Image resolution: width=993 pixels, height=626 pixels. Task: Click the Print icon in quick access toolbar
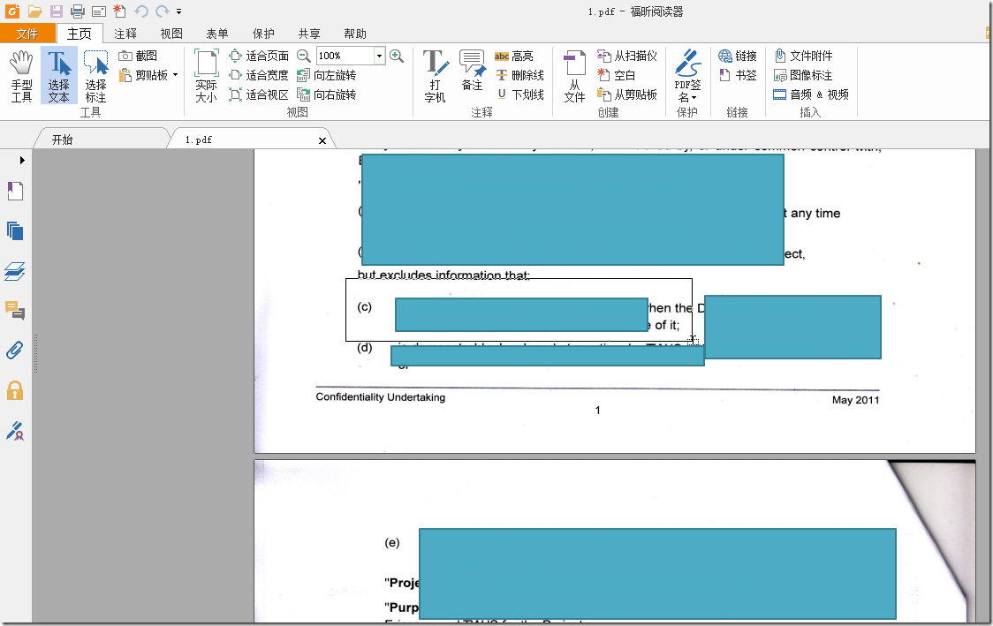77,11
